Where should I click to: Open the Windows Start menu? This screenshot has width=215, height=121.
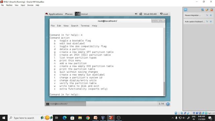point(4,118)
